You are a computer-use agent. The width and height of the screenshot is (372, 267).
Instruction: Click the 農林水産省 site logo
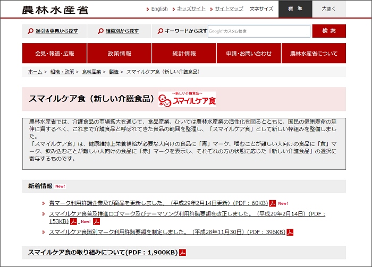tap(55, 10)
